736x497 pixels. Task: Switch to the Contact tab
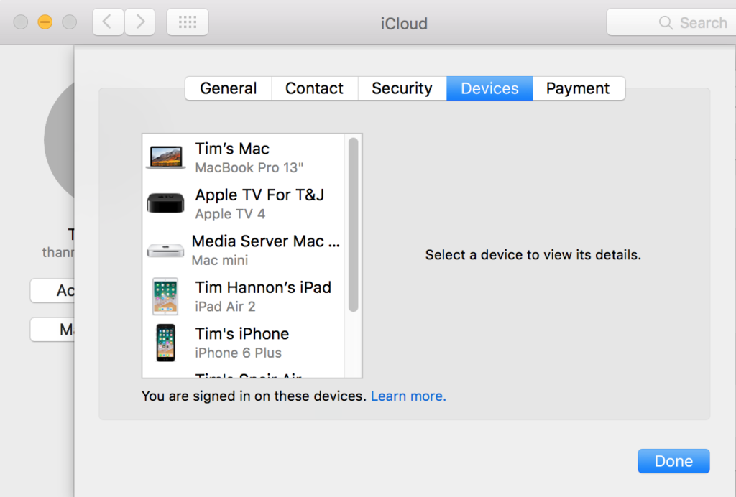[315, 88]
